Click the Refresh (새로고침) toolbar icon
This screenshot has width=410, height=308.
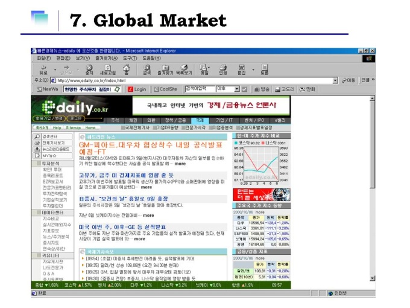pyautogui.click(x=108, y=69)
